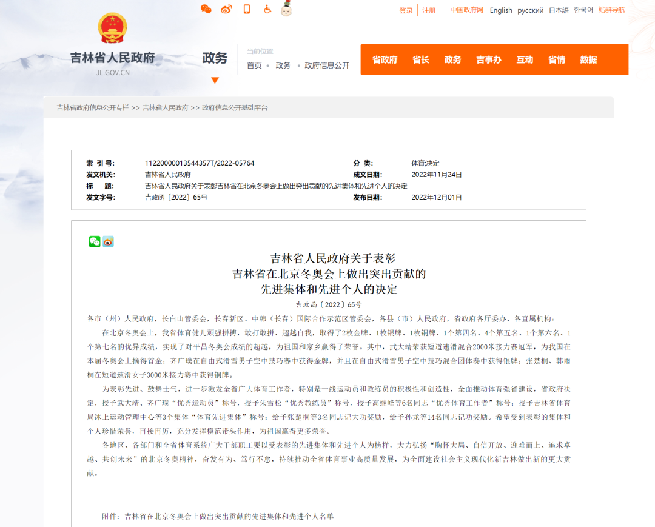
Task: Select the 吉事办 navigation tab
Action: [x=488, y=59]
